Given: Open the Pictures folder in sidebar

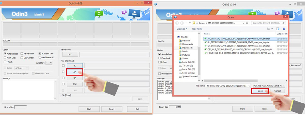Looking at the screenshot, I should (184, 55).
